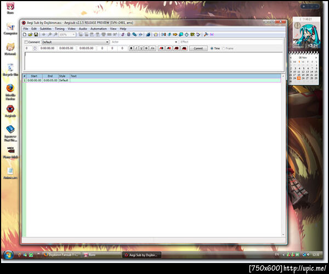Open the Default style dropdown
This screenshot has width=329, height=274.
pyautogui.click(x=76, y=42)
